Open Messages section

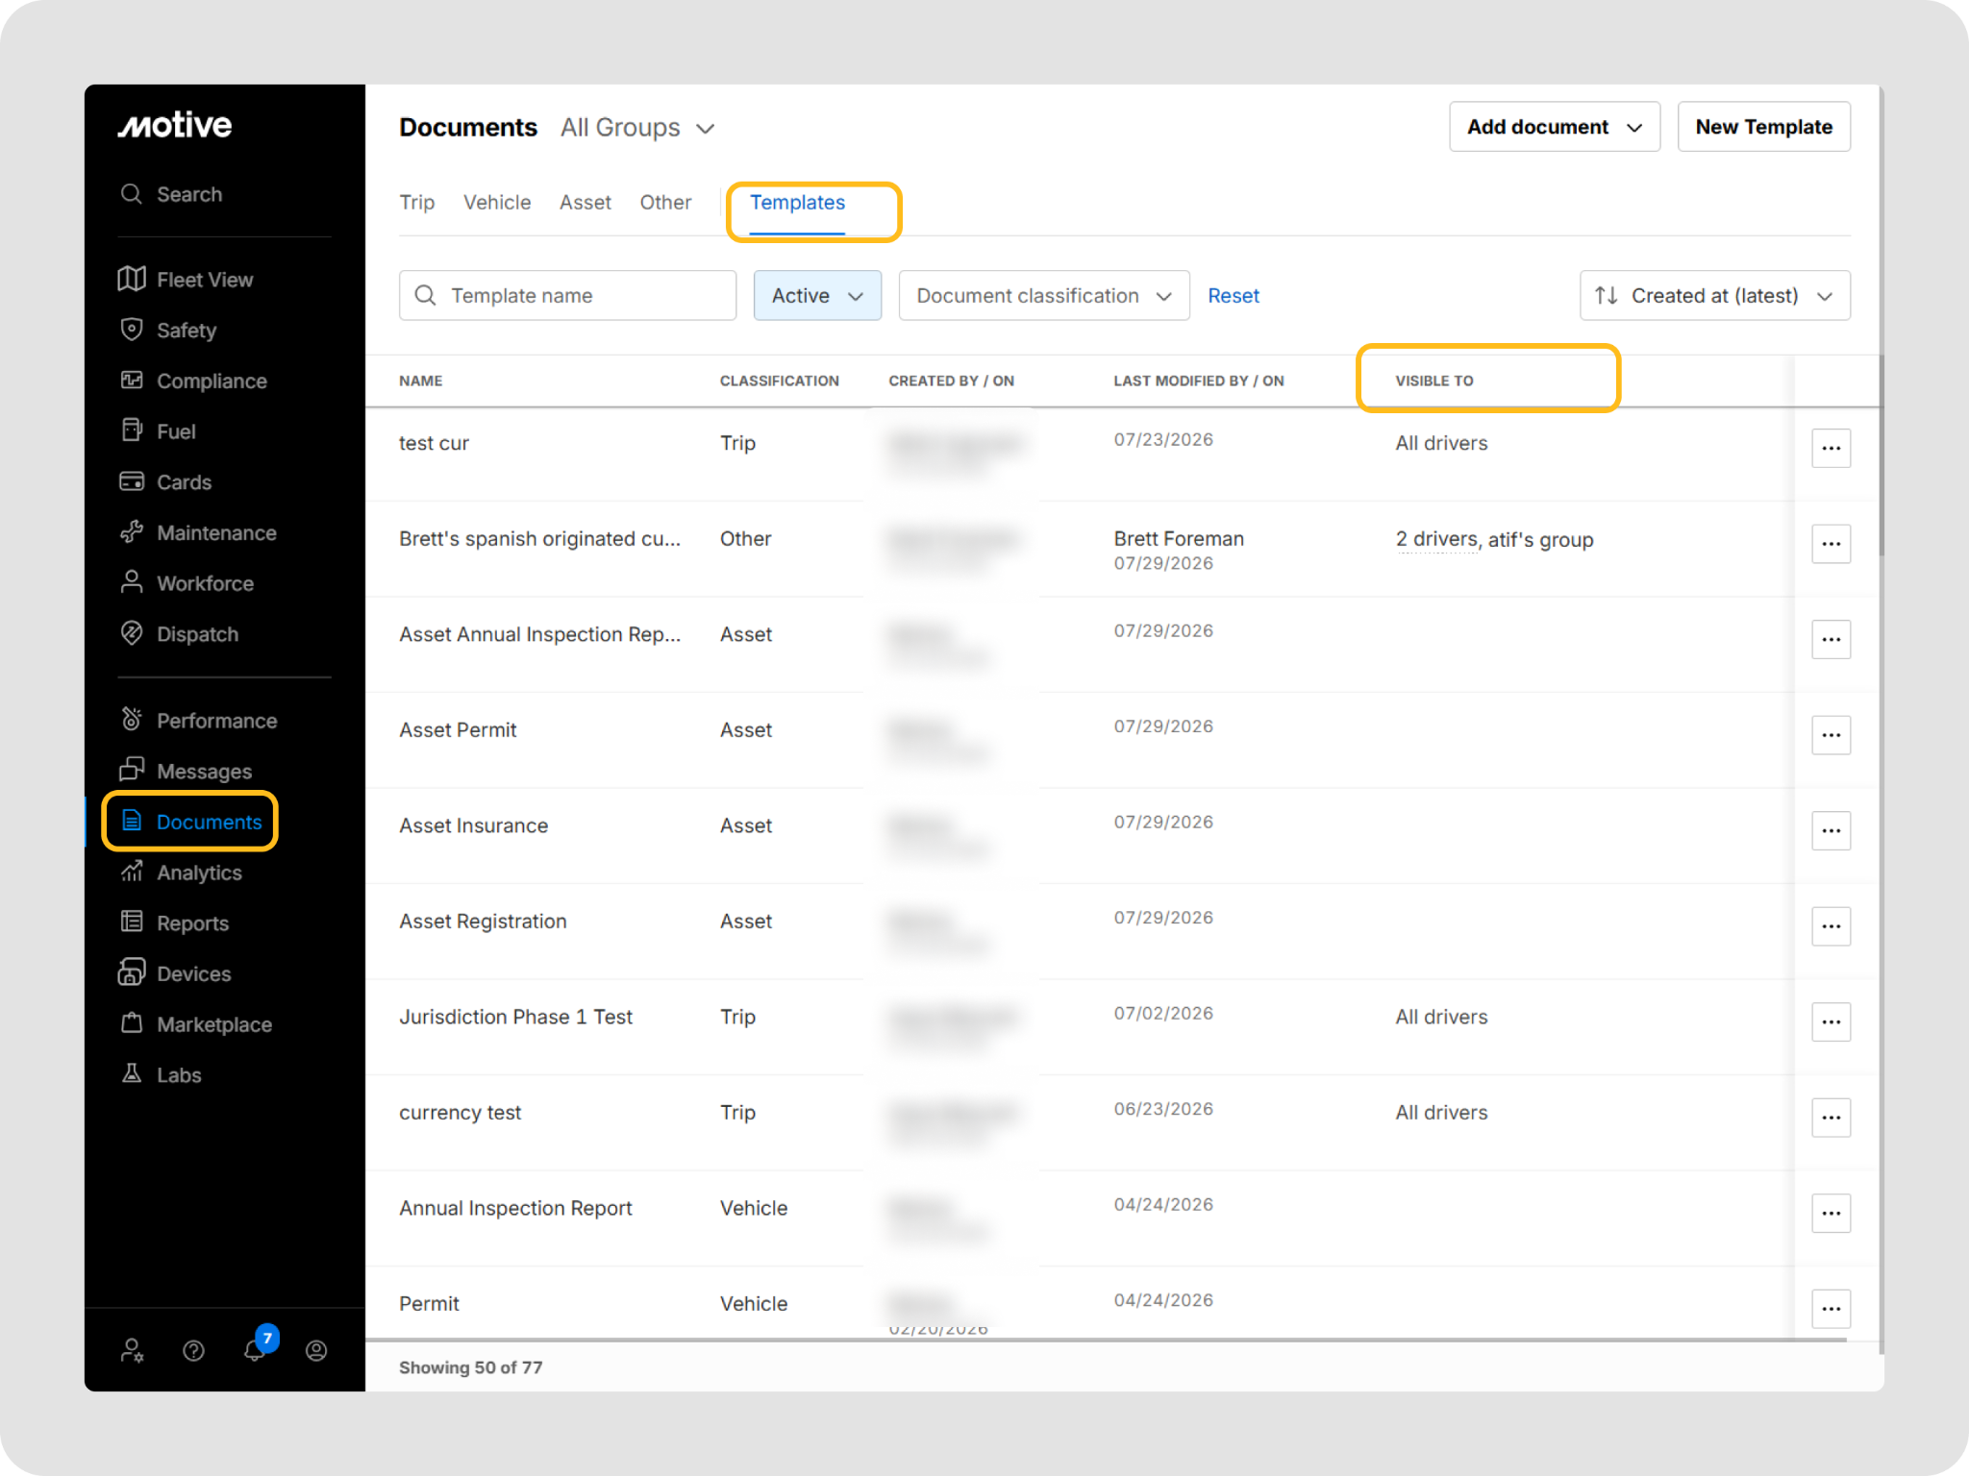click(x=186, y=772)
